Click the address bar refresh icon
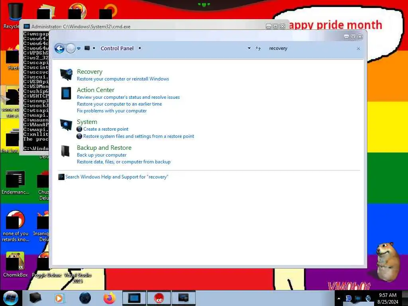 pos(258,48)
